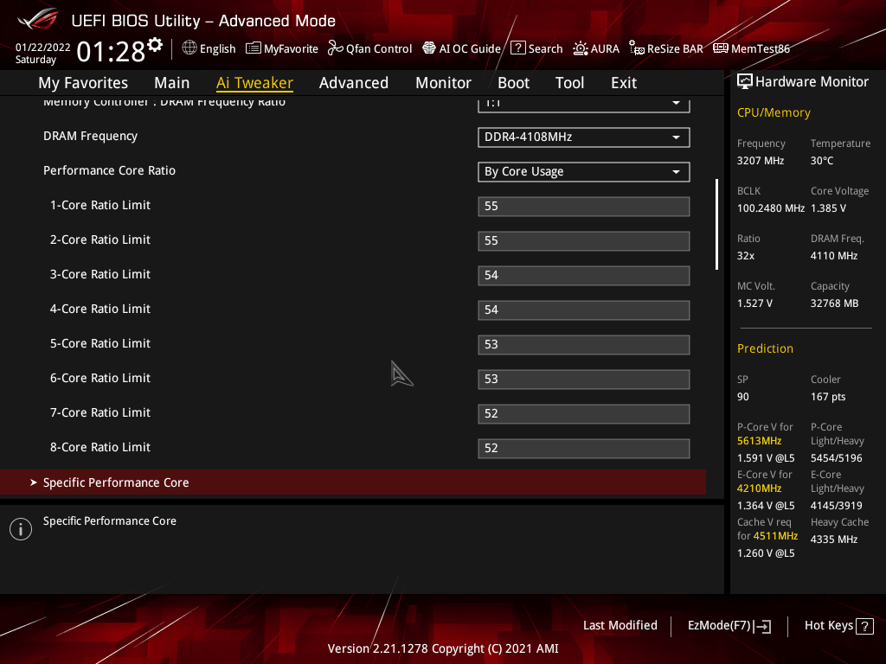Select the 8-Core Ratio Limit label
Viewport: 886px width, 664px height.
tap(100, 447)
